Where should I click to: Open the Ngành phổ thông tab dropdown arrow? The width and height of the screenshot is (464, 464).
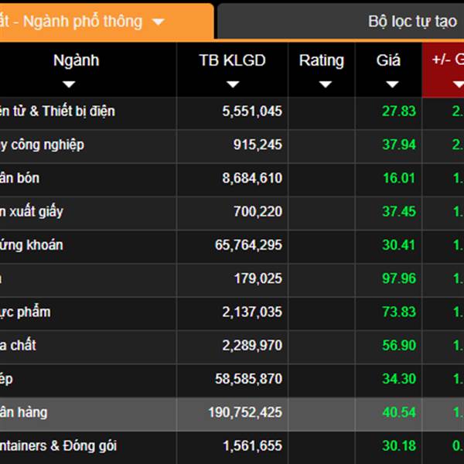coord(158,22)
